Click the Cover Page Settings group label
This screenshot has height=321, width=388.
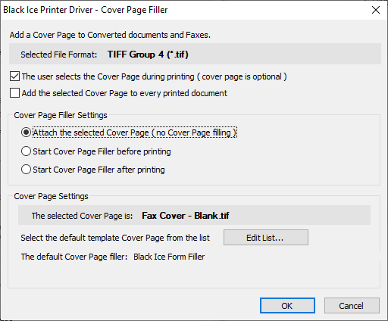pyautogui.click(x=51, y=196)
